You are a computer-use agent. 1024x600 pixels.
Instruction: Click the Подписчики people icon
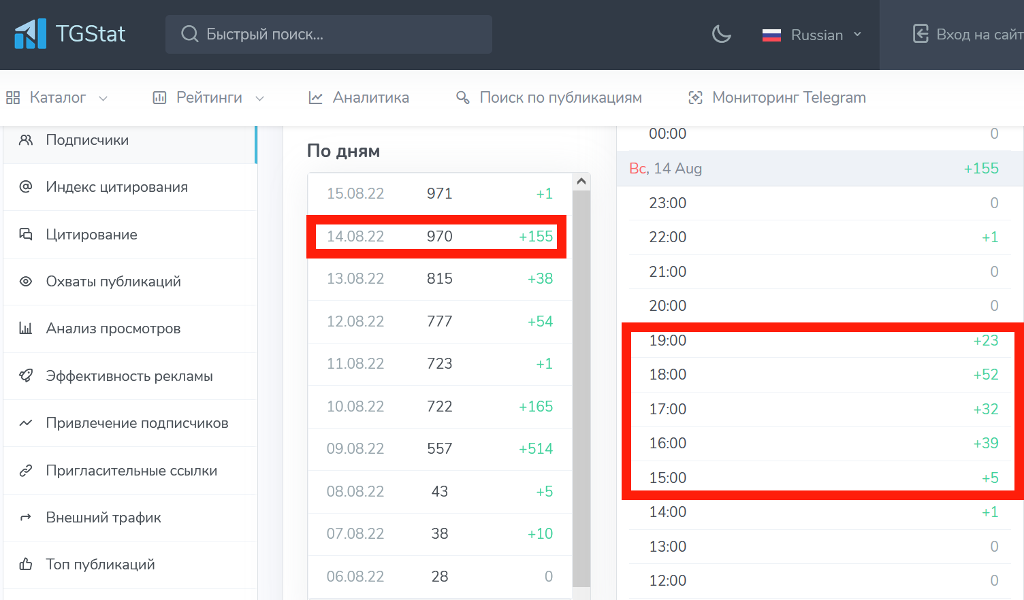tap(26, 140)
